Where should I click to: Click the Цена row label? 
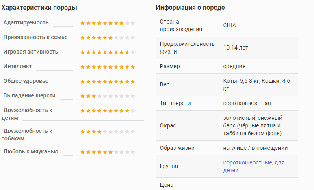167,185
